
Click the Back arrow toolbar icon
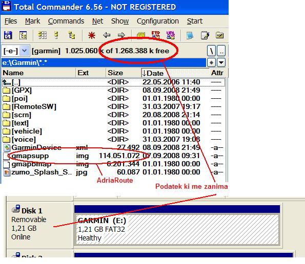click(107, 35)
